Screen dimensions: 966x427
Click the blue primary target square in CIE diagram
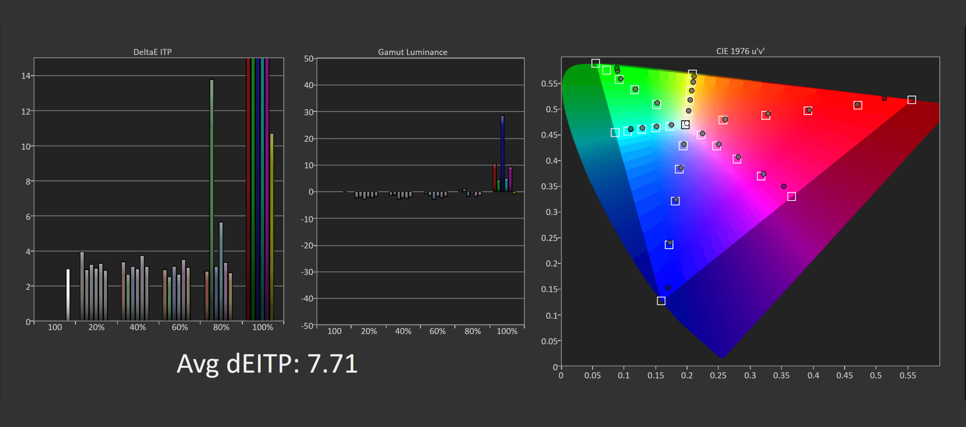coord(661,301)
